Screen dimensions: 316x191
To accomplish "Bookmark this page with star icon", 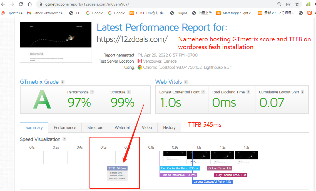I will 297,4.
